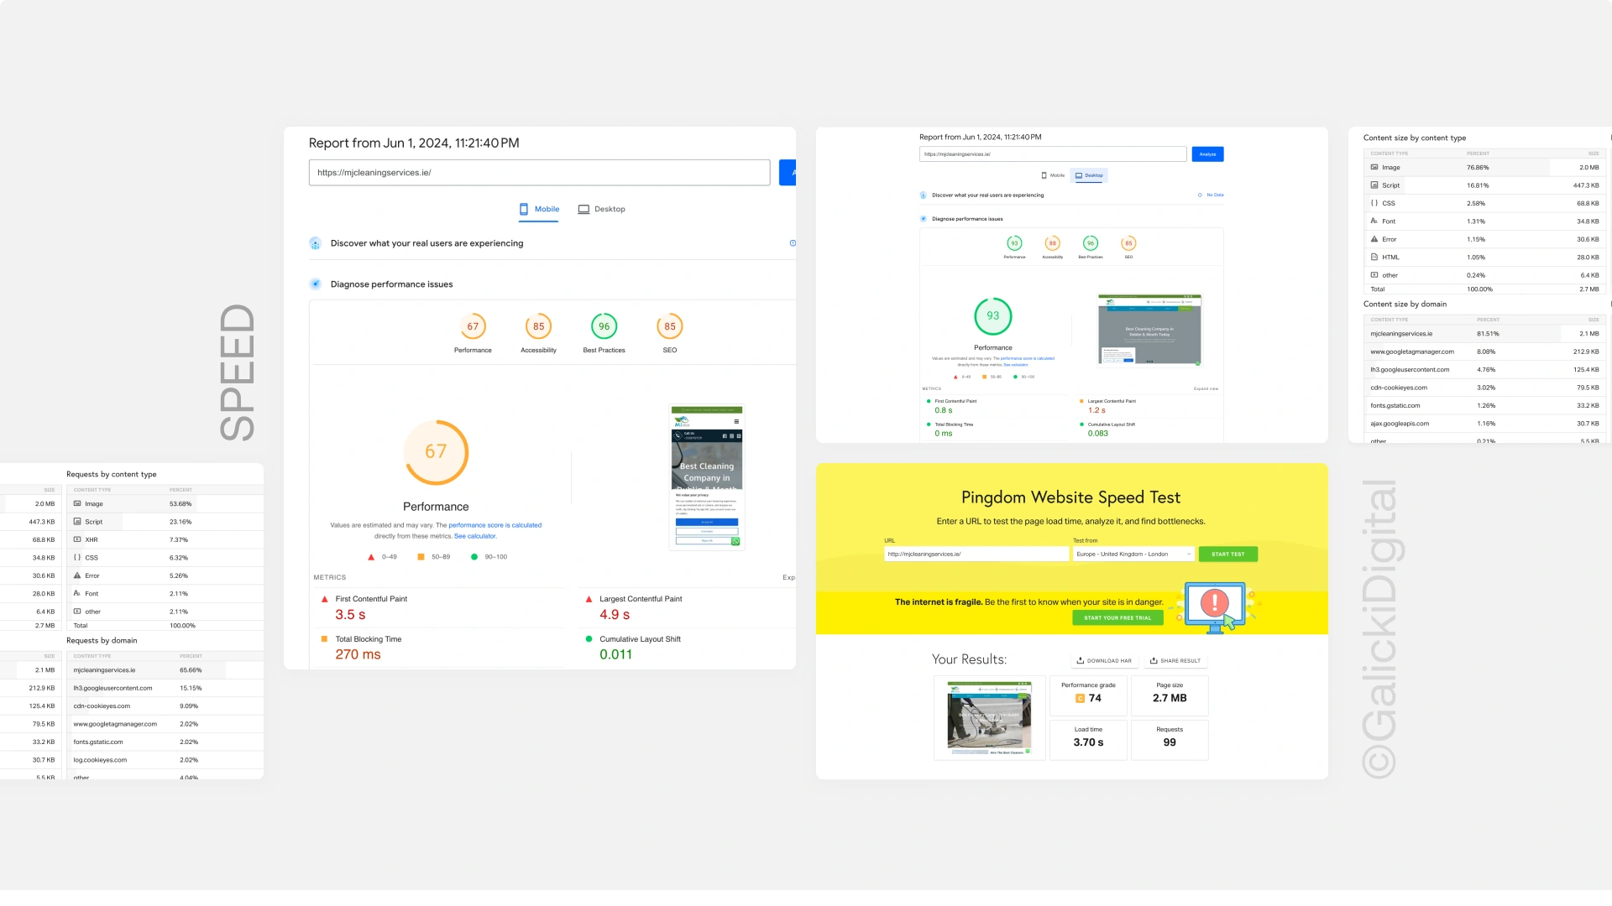
Task: Click the info icon next to 'No Data' in the desktop report
Action: pos(1200,195)
